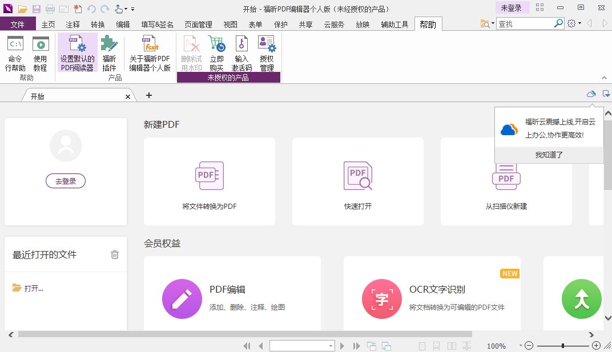612x352 pixels.
Task: Select the 输入激活码 key icon
Action: (241, 54)
